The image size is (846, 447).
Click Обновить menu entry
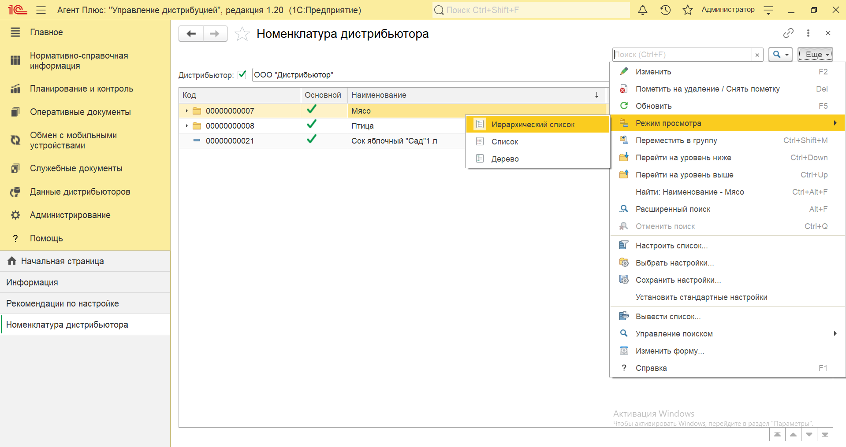click(x=727, y=106)
